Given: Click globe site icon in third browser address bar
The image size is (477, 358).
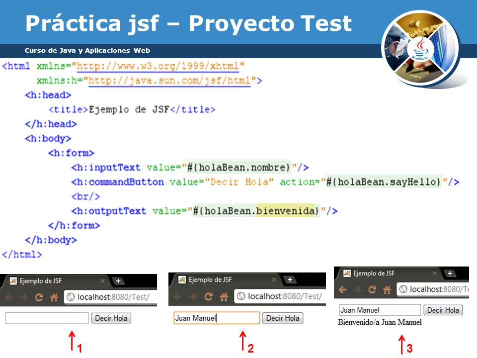Looking at the screenshot, I should [x=403, y=289].
